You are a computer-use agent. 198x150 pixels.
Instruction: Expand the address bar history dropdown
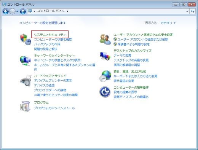(x=187, y=11)
